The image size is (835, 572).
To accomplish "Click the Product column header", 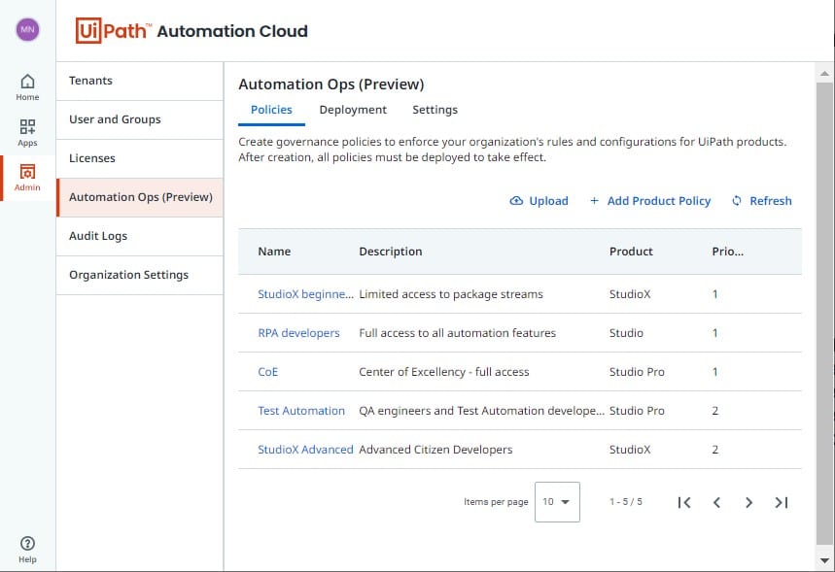I will click(x=631, y=252).
